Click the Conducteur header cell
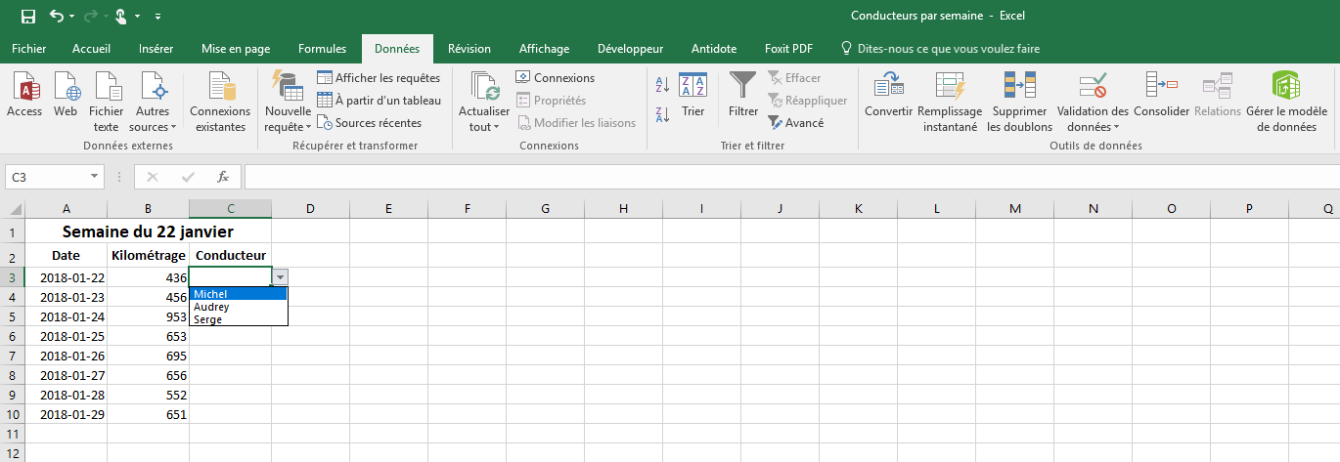The width and height of the screenshot is (1340, 462). click(x=230, y=256)
